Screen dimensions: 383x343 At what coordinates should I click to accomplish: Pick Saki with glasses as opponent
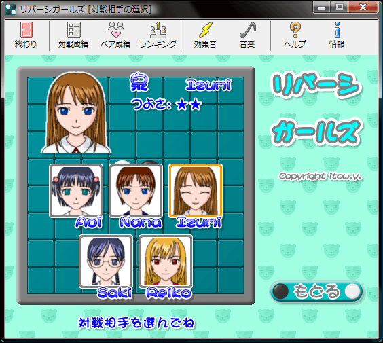(106, 261)
